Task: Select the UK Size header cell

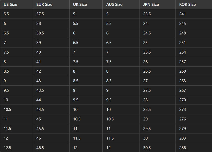Action: click(x=80, y=4)
